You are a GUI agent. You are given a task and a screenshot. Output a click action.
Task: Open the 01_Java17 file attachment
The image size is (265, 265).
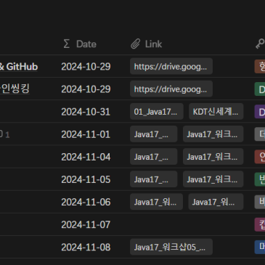click(x=156, y=112)
